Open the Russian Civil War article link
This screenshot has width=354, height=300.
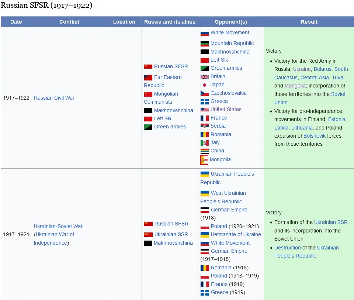pyautogui.click(x=54, y=98)
